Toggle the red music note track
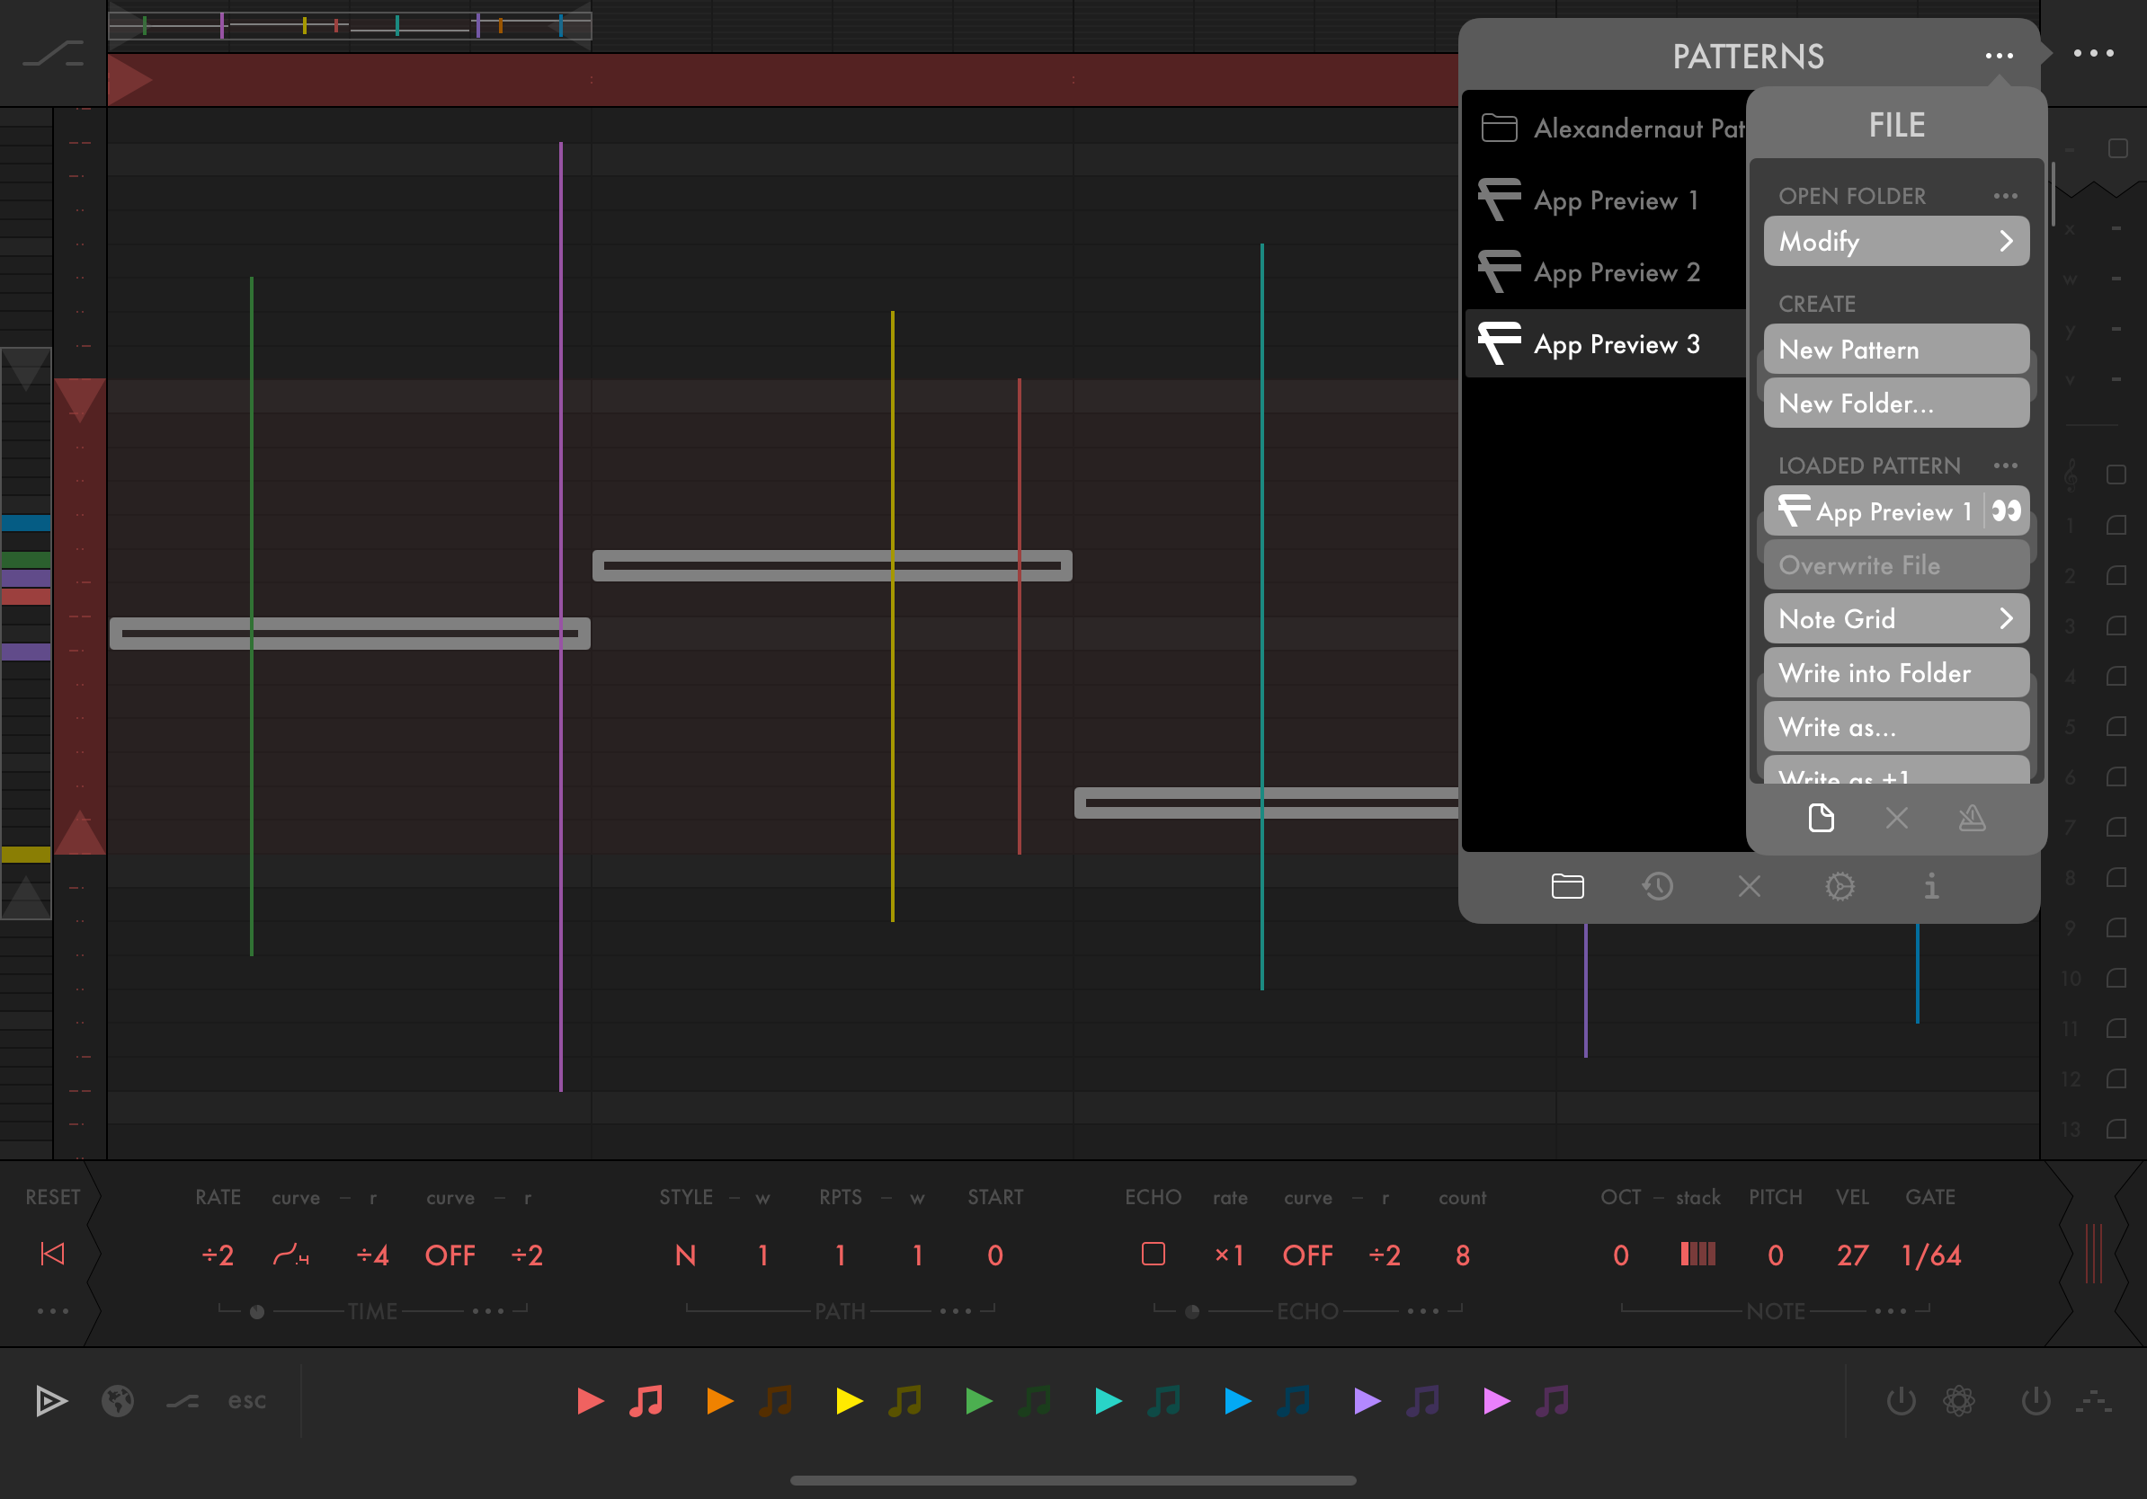Viewport: 2147px width, 1499px height. [x=646, y=1401]
